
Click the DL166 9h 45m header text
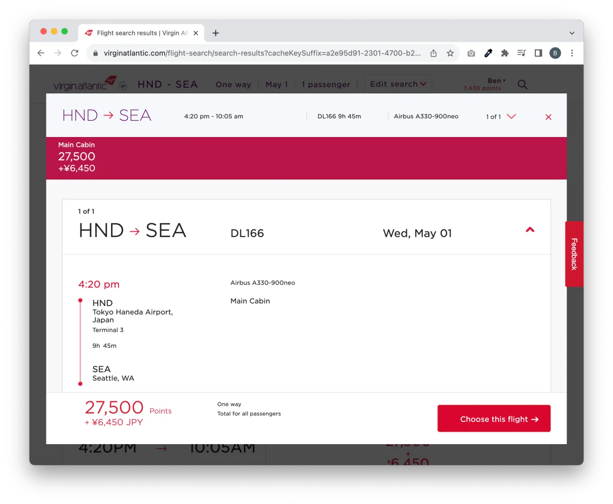pos(339,116)
